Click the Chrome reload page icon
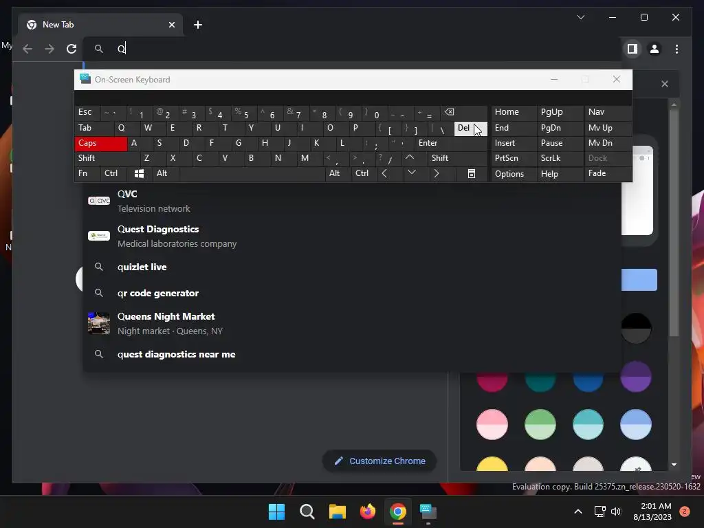The width and height of the screenshot is (704, 528). tap(71, 49)
